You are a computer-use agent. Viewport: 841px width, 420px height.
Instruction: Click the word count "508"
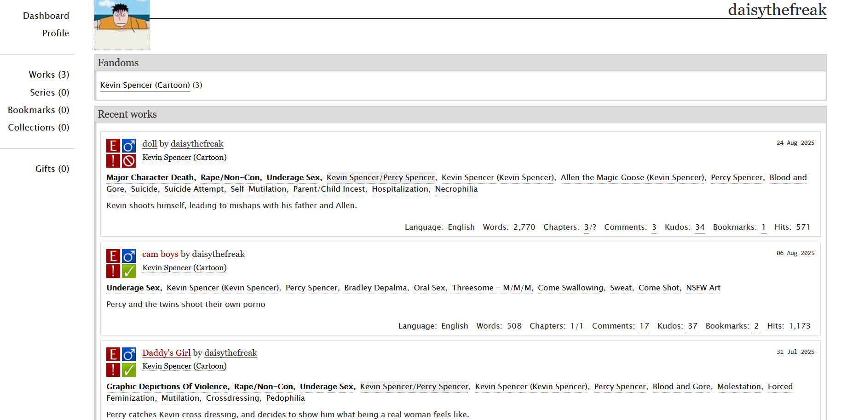[514, 326]
